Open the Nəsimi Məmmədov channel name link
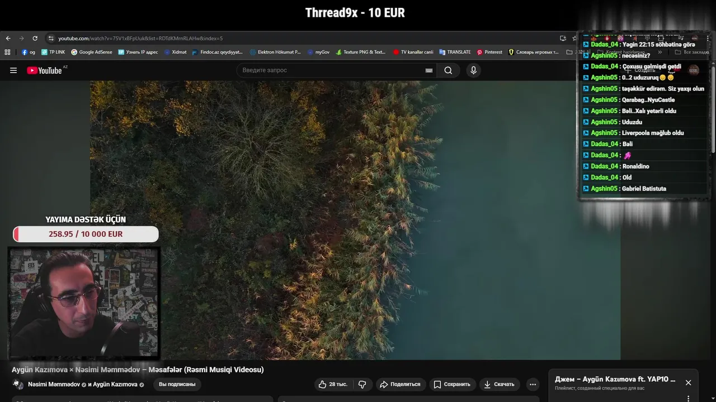 54,384
